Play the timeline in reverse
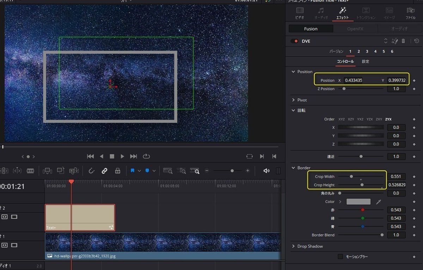This screenshot has width=423, height=270. tap(102, 156)
